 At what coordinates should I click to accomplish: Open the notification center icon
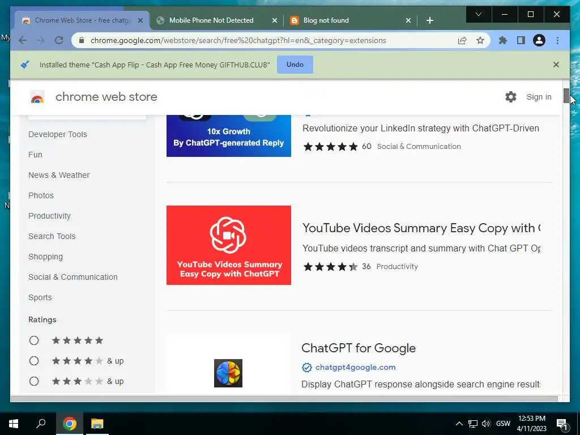[x=562, y=424]
